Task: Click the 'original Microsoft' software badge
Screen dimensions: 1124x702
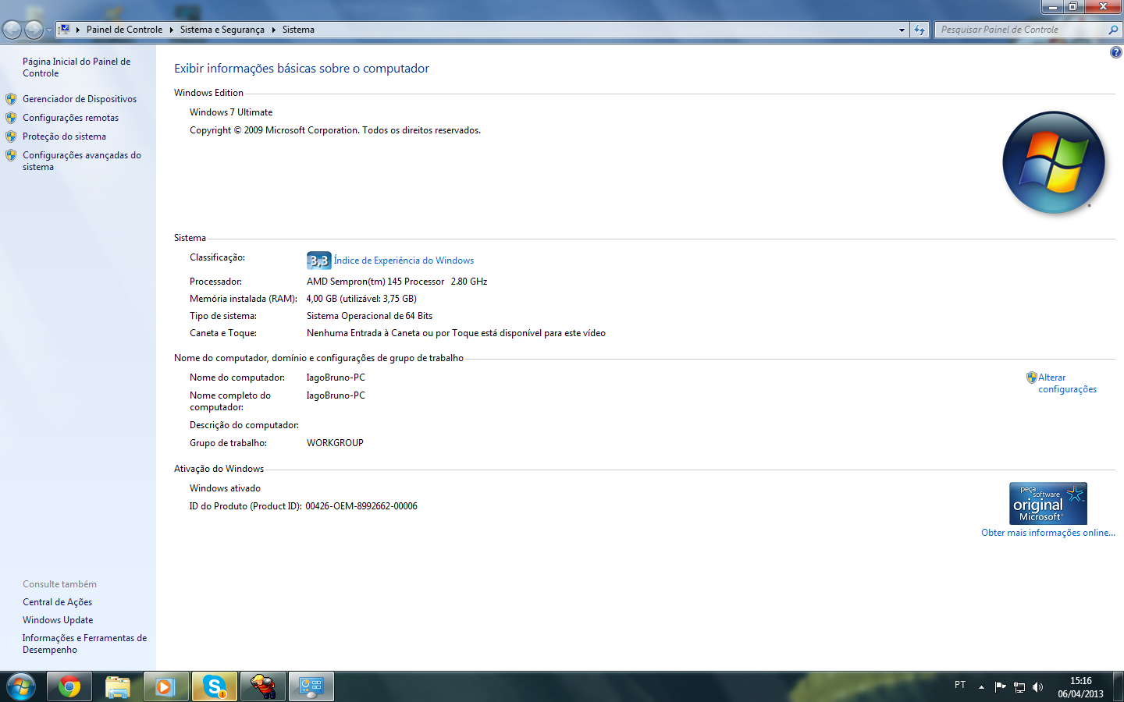Action: pyautogui.click(x=1048, y=503)
